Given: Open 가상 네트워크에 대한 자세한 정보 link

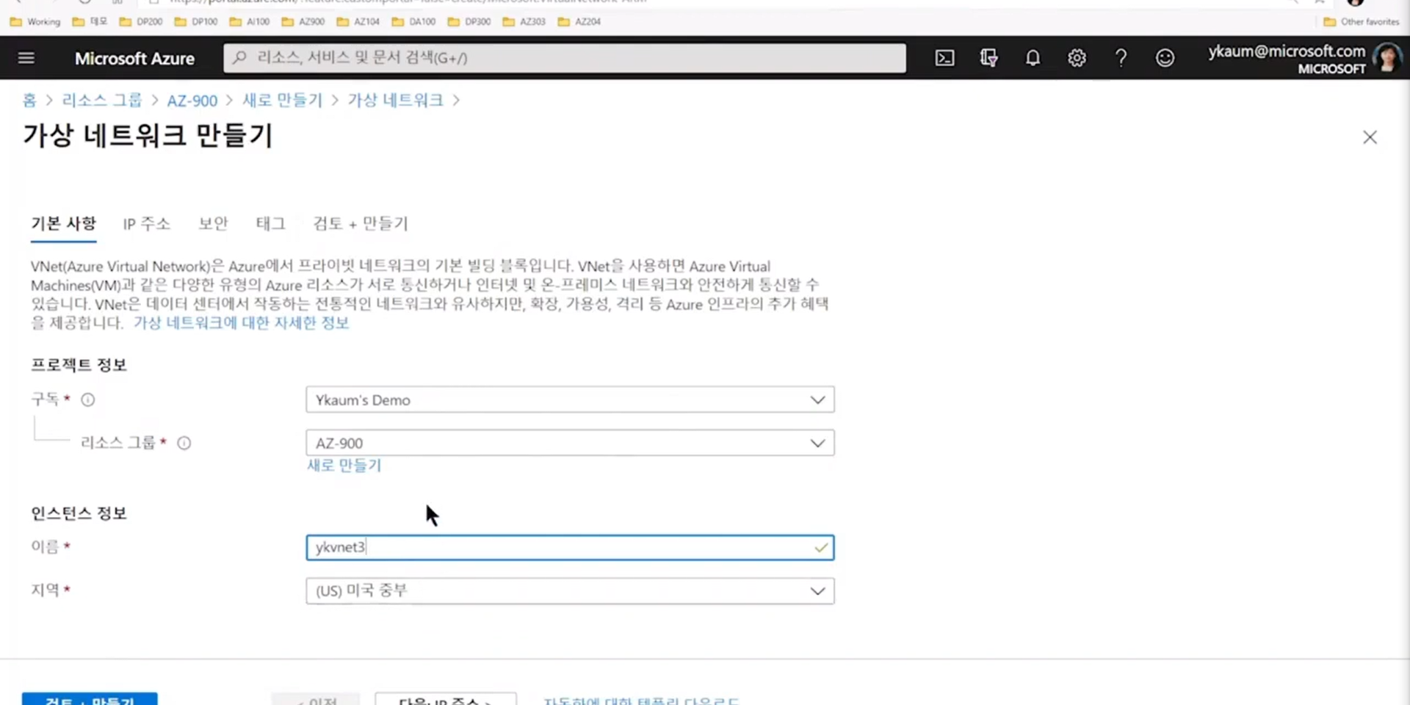Looking at the screenshot, I should click(241, 322).
